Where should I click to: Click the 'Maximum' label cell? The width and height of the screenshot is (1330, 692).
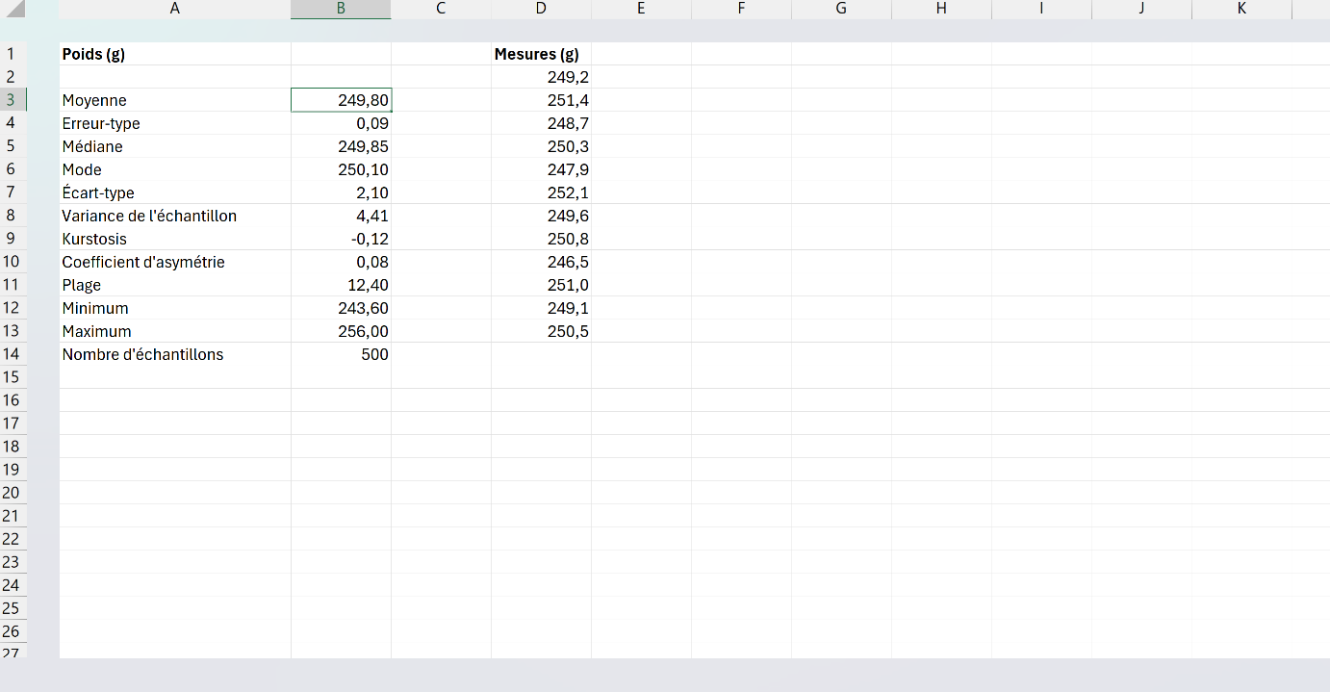tap(175, 331)
